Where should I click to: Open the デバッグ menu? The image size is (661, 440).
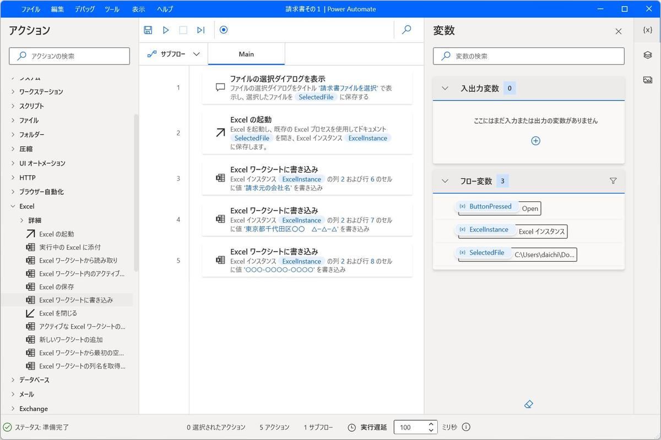84,9
